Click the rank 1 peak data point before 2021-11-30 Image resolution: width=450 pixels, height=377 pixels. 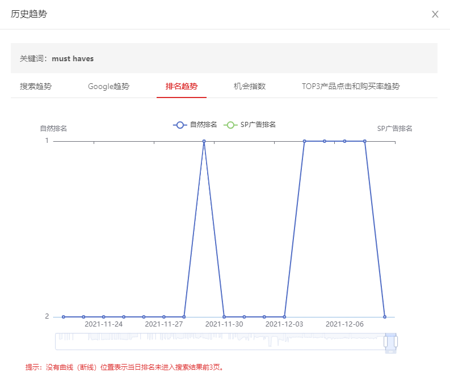point(204,141)
